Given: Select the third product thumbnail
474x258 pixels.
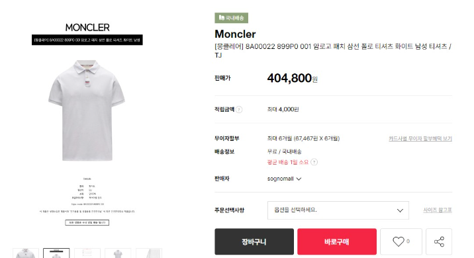Looking at the screenshot, I should tap(87, 253).
